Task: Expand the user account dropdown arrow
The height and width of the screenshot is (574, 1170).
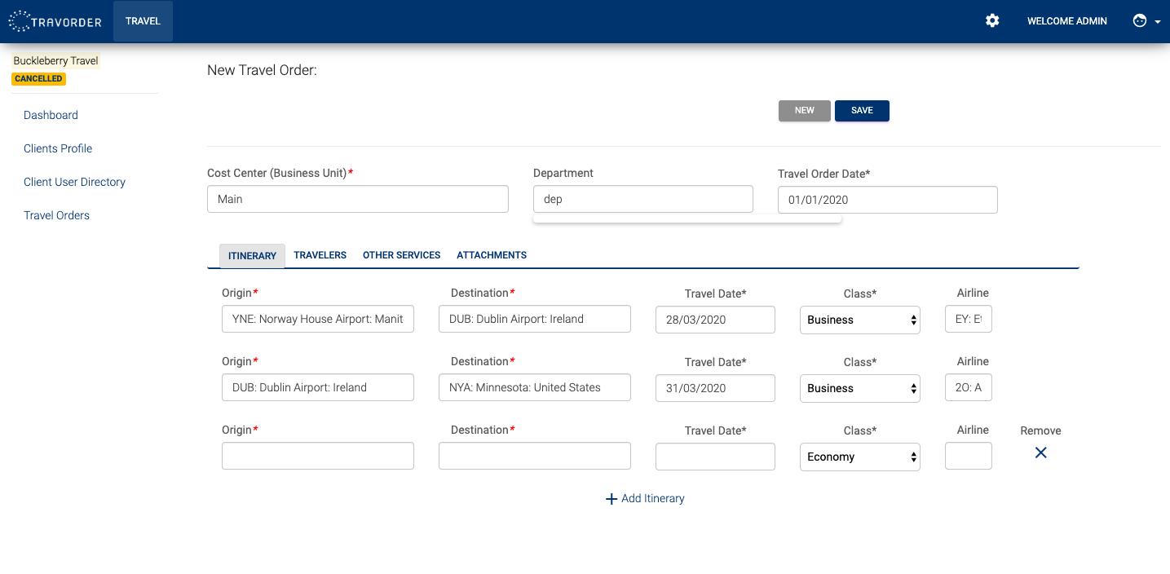Action: pos(1158,22)
